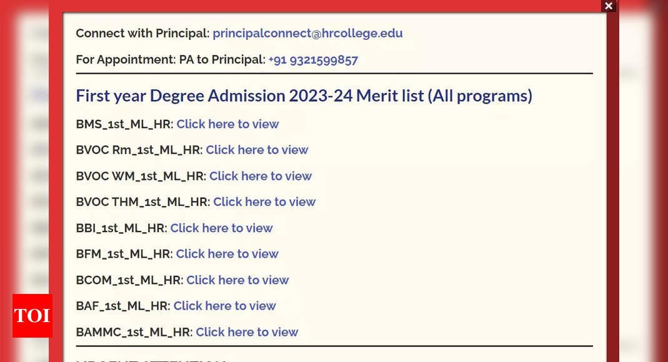View the BAF_1st_ML_HR merit list
This screenshot has width=668, height=362.
click(x=224, y=306)
